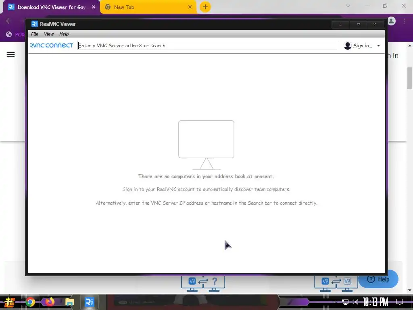Screen dimensions: 413x310
Task: Click the network status tray icon
Action: pos(345,302)
